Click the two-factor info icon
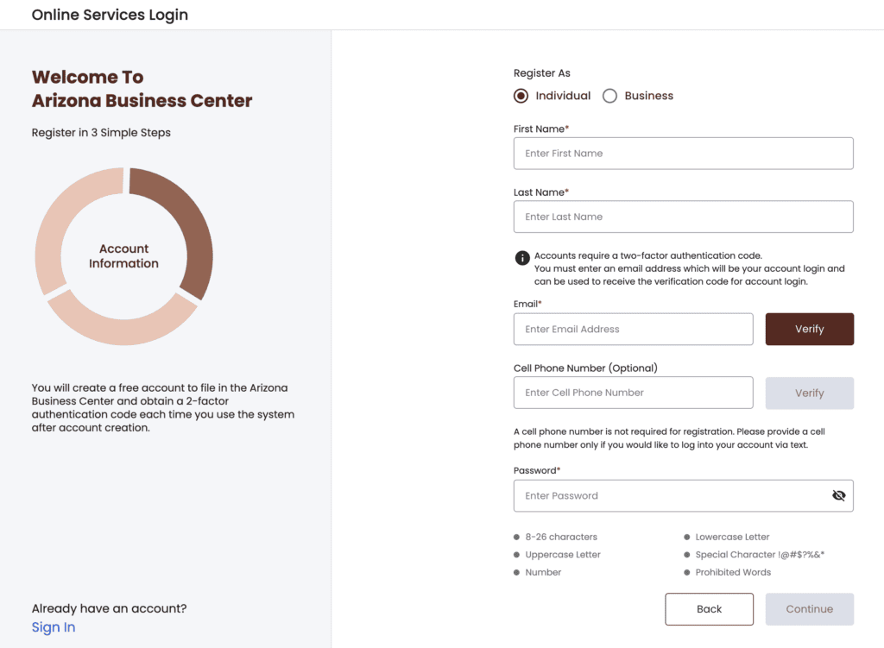The height and width of the screenshot is (648, 884). pos(522,258)
